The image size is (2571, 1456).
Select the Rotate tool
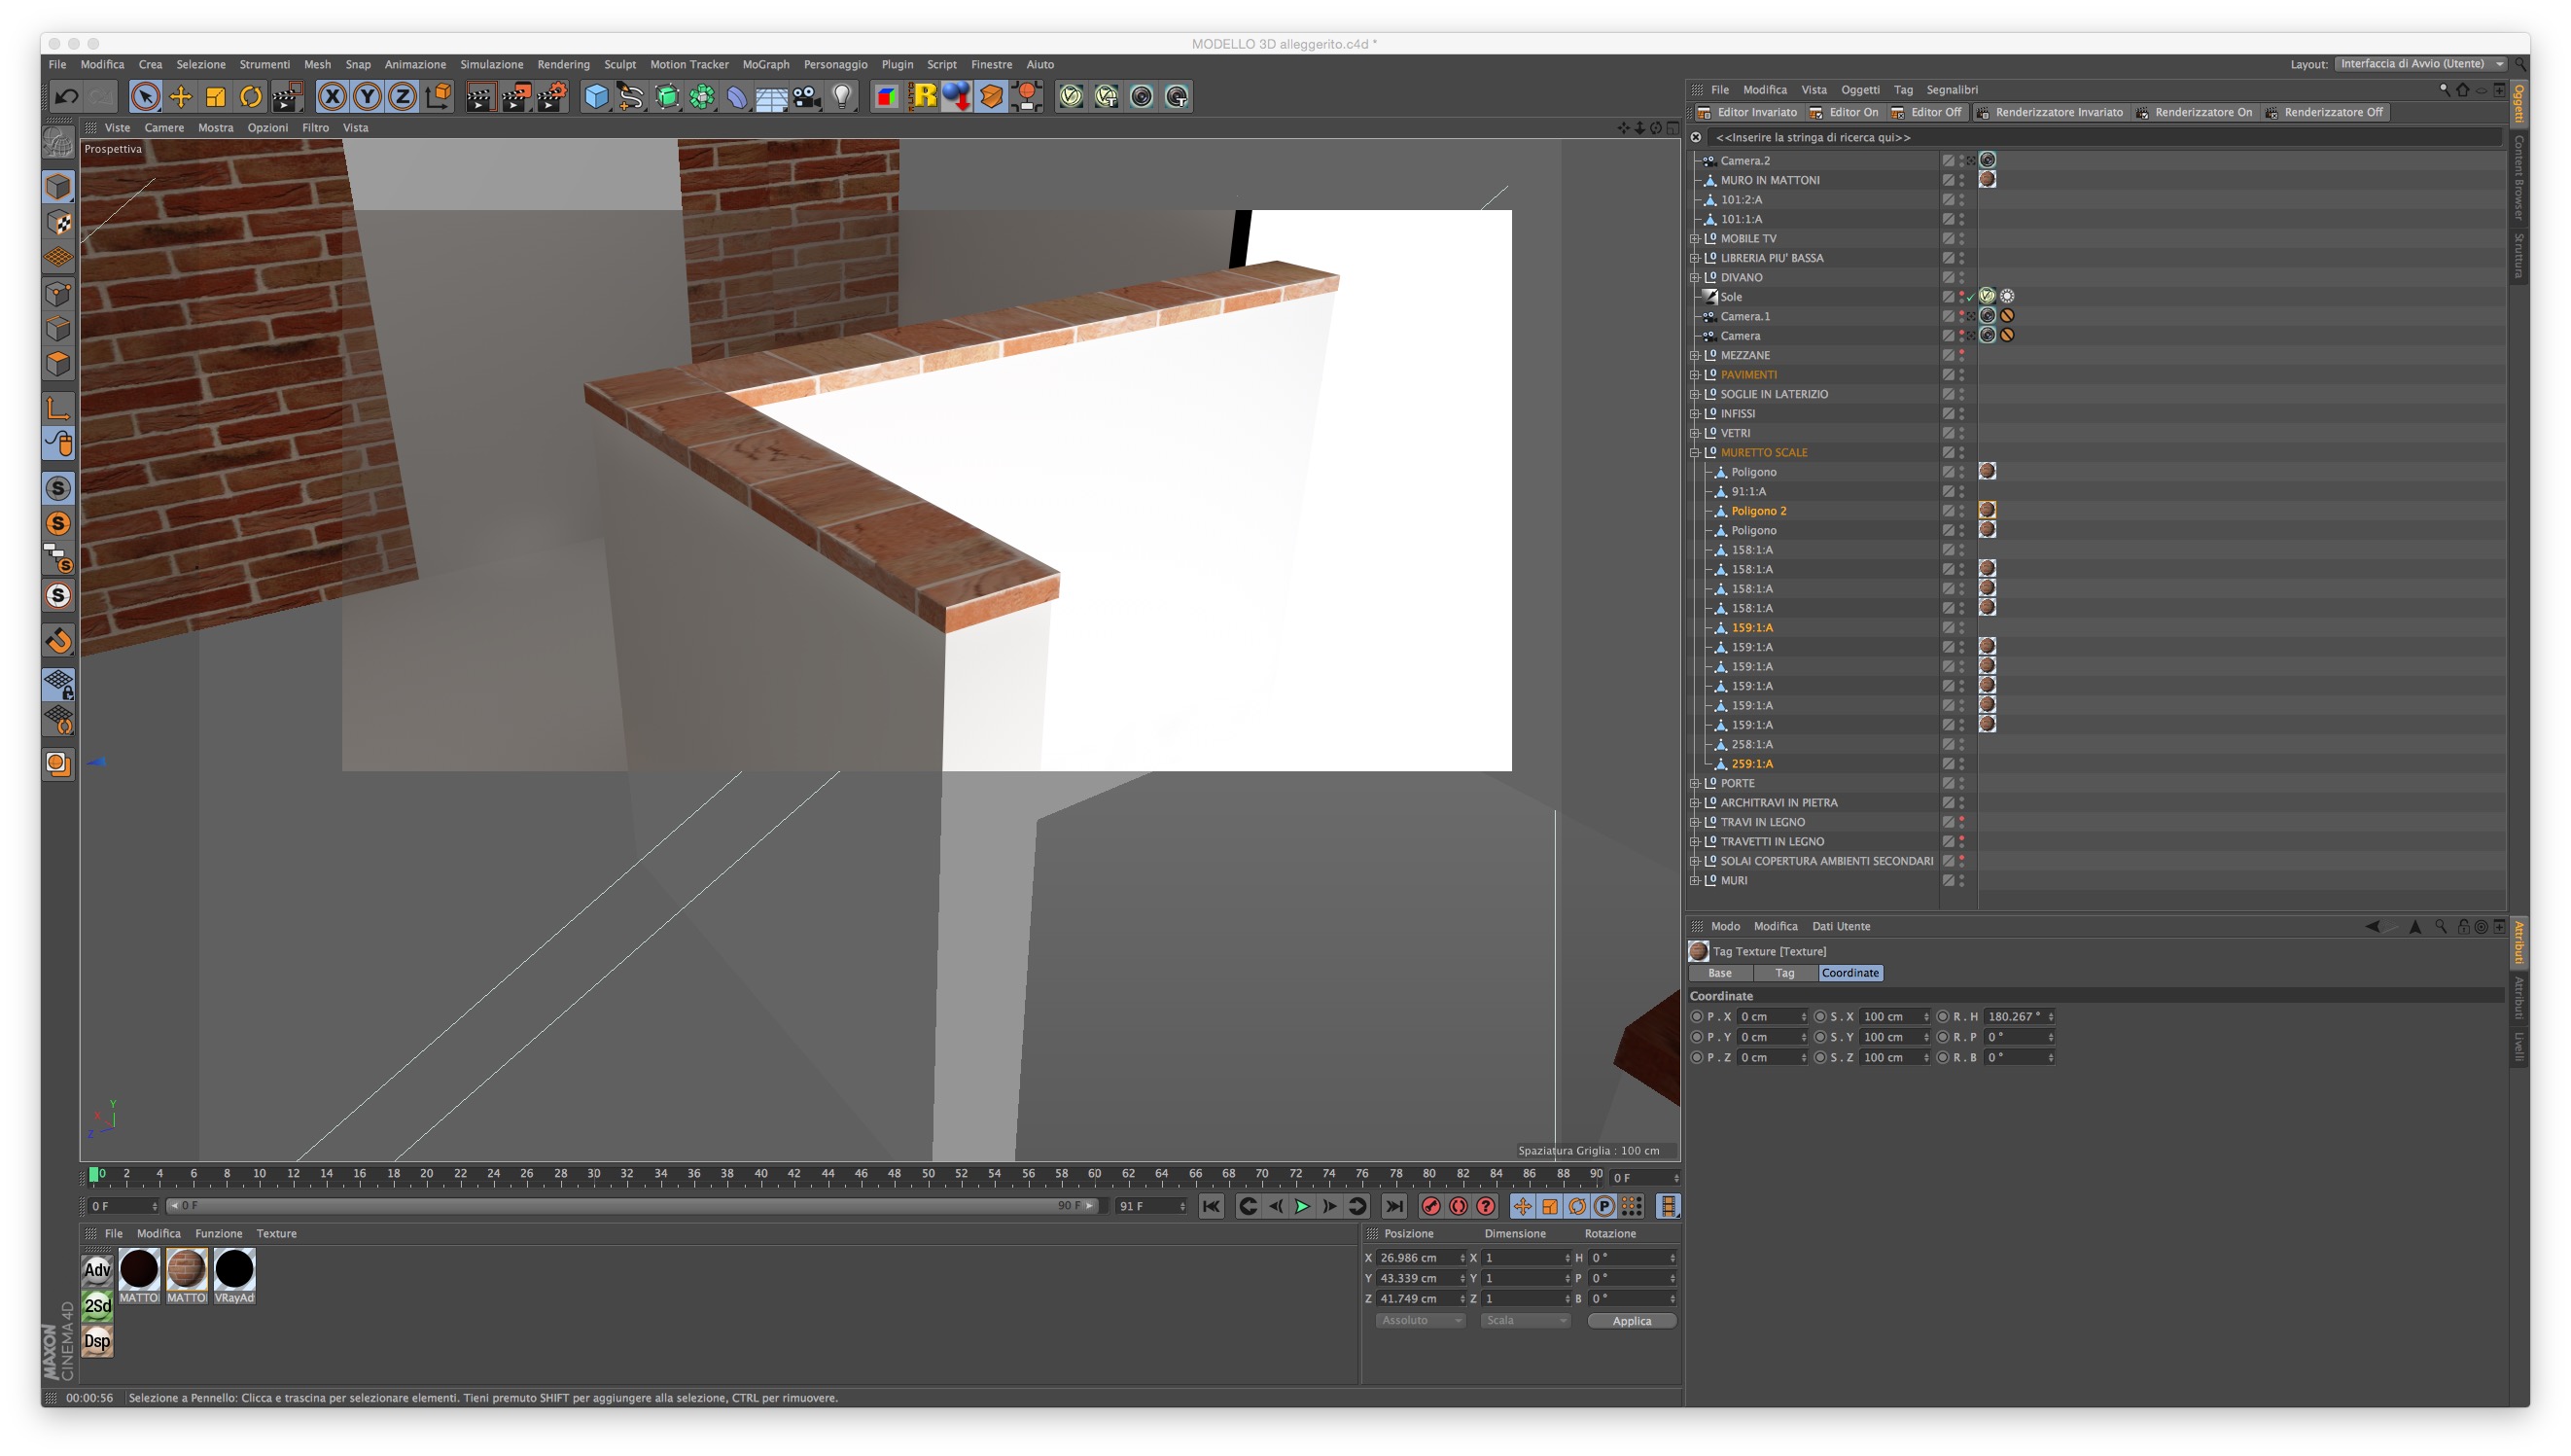tap(251, 97)
